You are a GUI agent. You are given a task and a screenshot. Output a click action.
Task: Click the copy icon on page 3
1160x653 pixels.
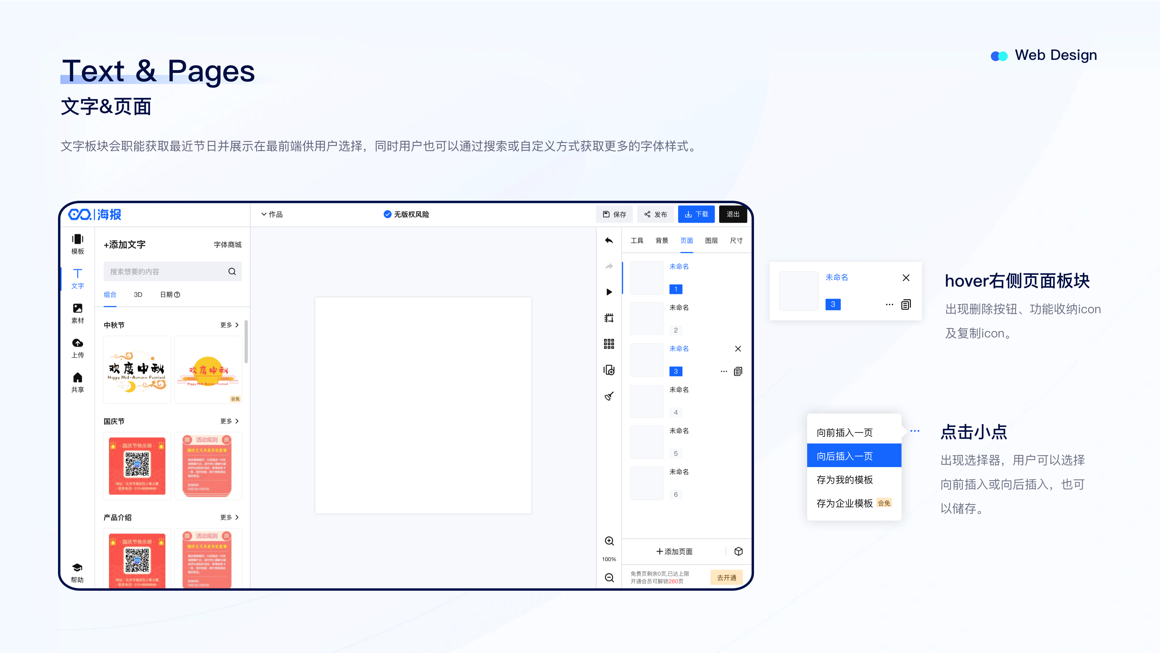point(738,371)
